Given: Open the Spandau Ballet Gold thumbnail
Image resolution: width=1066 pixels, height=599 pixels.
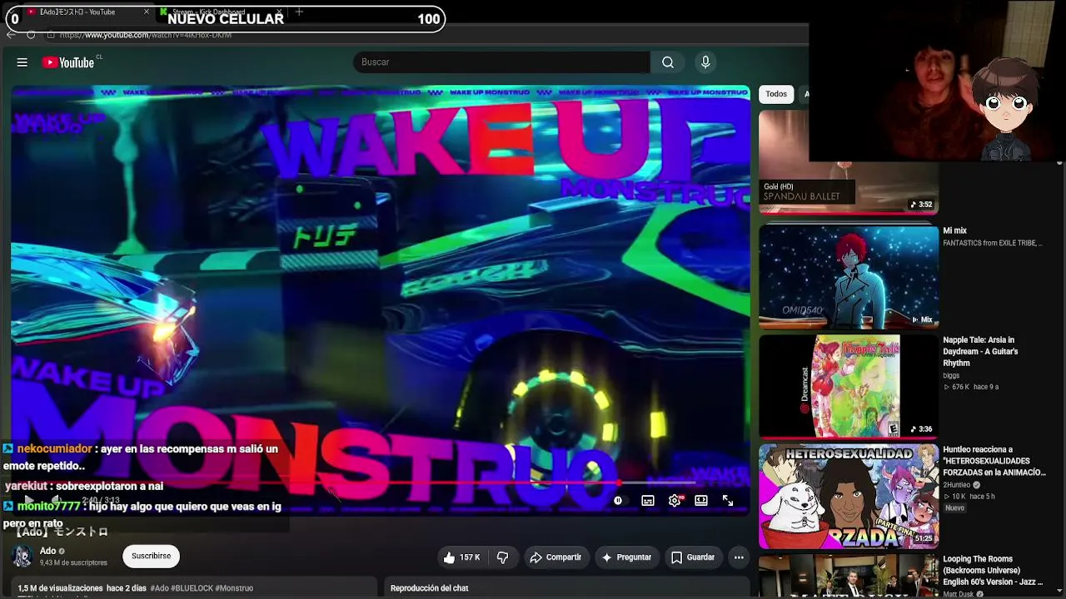Looking at the screenshot, I should coord(848,162).
